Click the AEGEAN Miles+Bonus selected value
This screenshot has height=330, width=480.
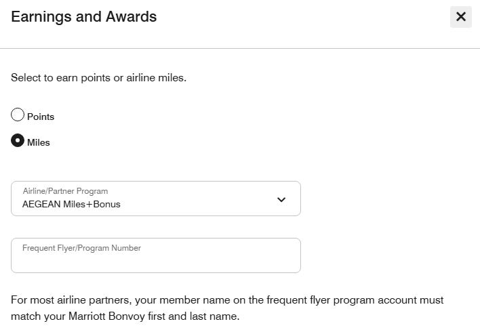coord(71,204)
